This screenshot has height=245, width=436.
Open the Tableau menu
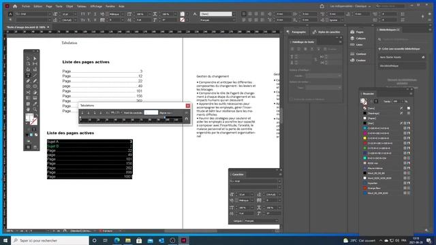[82, 6]
